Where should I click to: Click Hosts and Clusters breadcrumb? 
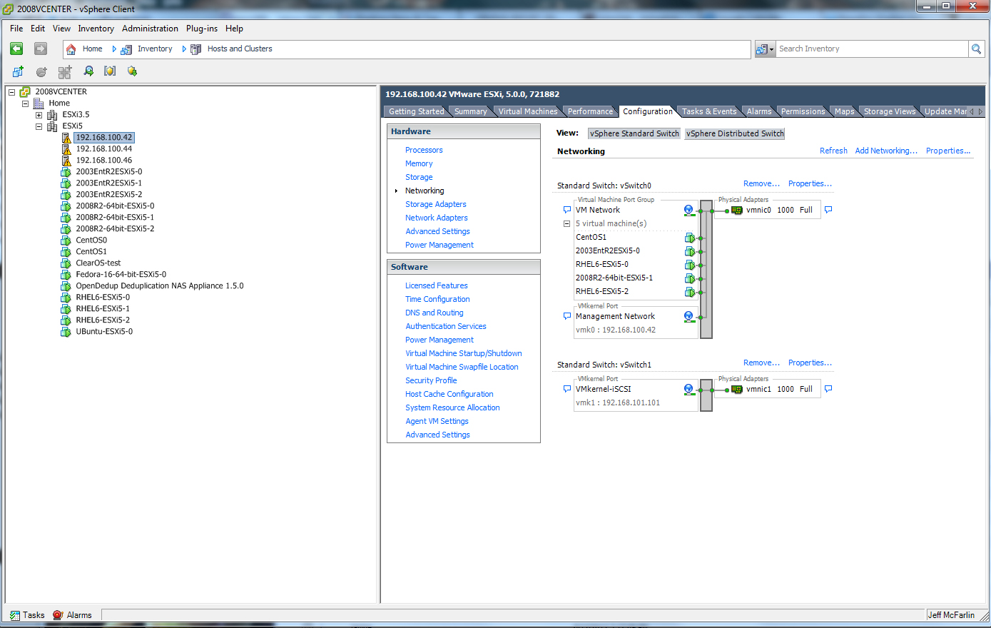[240, 49]
